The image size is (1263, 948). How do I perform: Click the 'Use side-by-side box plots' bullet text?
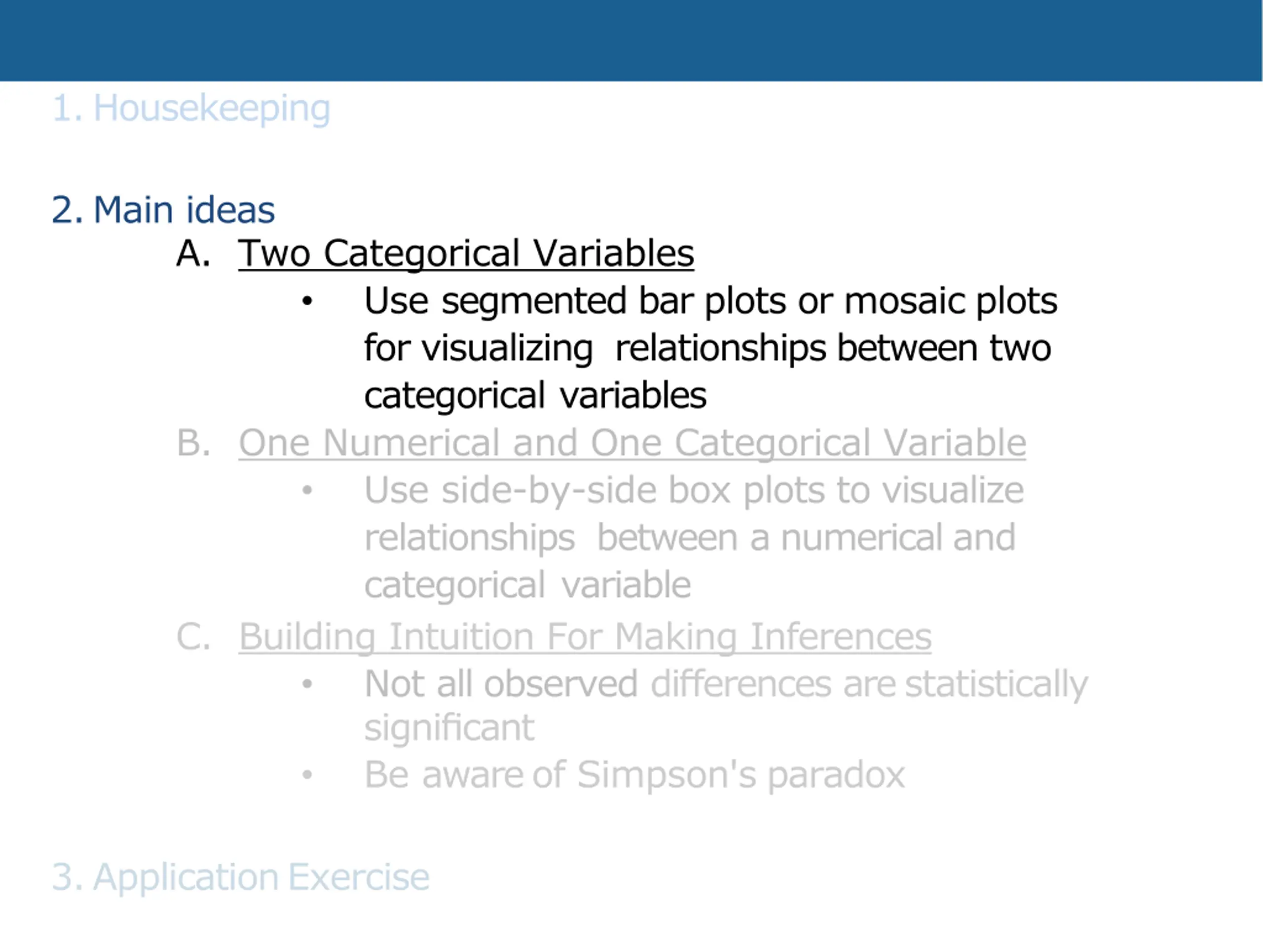click(x=694, y=537)
